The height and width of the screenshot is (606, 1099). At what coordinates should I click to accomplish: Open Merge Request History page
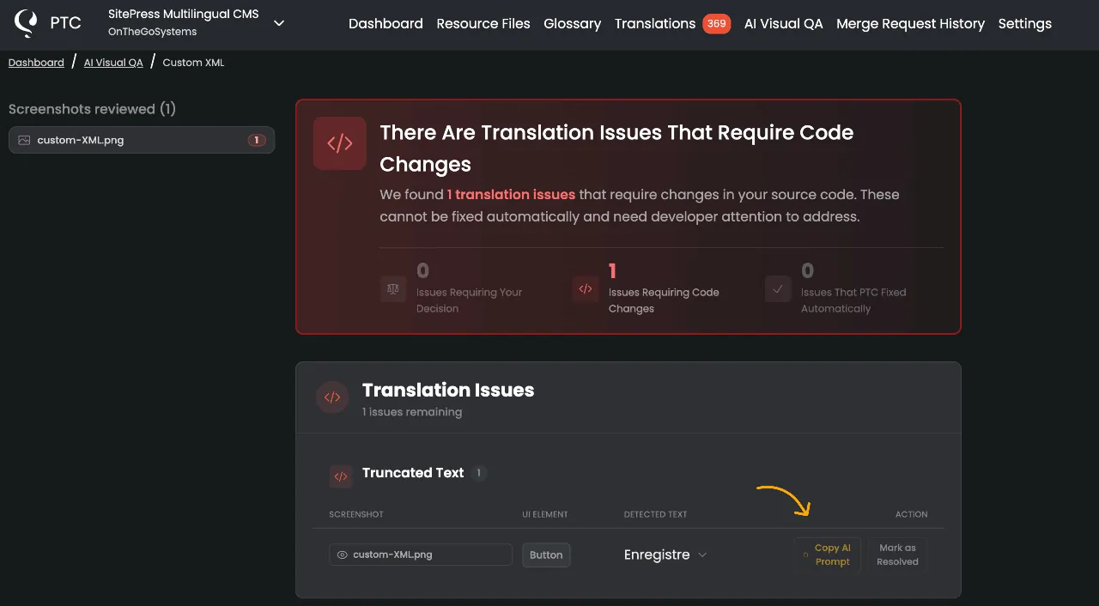[x=910, y=24]
